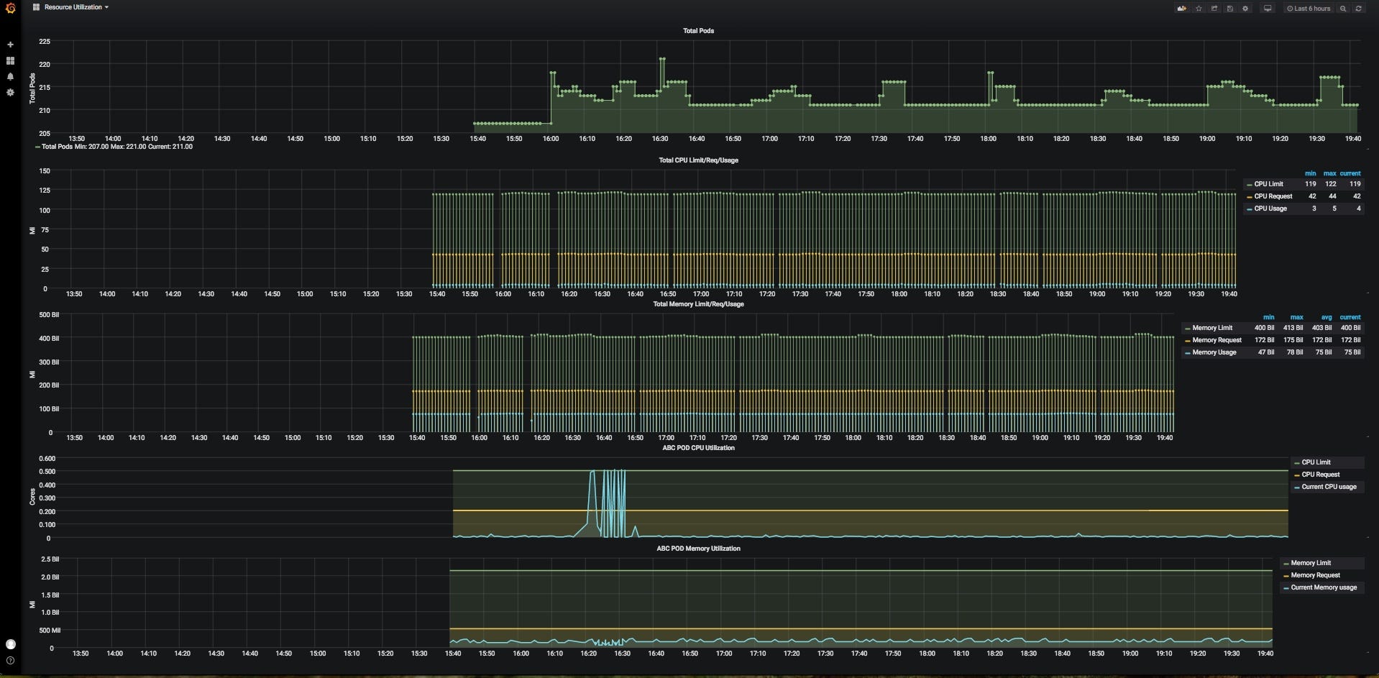Open Total Memory Limit/Req/Usage panel menu

coord(698,304)
